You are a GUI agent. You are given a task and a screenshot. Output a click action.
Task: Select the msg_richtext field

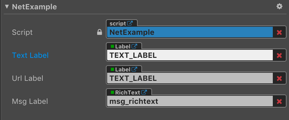(x=190, y=101)
